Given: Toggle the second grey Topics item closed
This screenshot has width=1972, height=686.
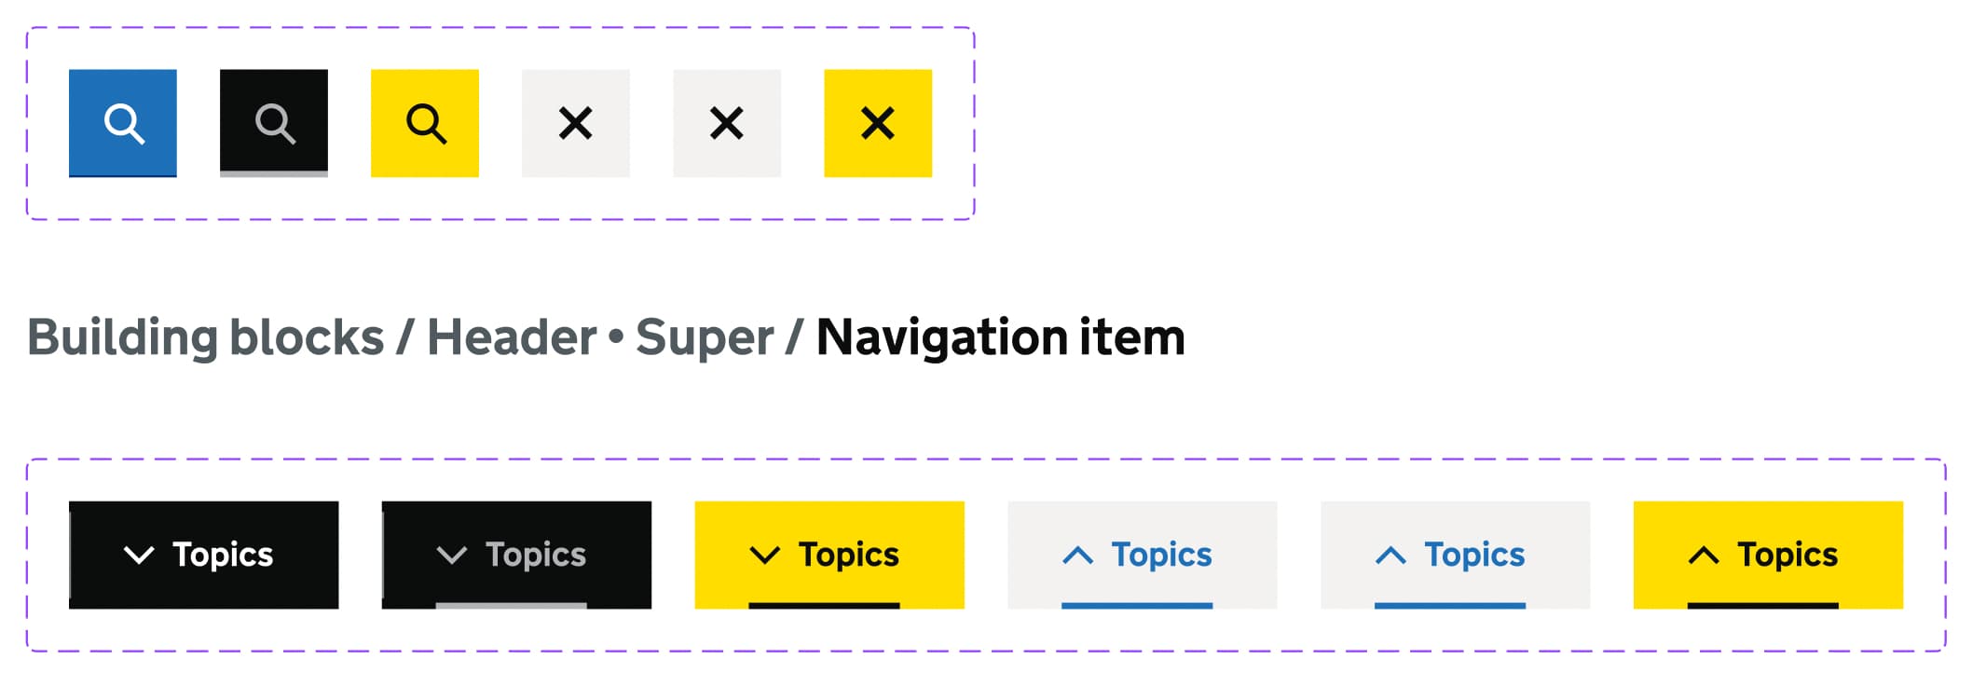Looking at the screenshot, I should 1455,555.
